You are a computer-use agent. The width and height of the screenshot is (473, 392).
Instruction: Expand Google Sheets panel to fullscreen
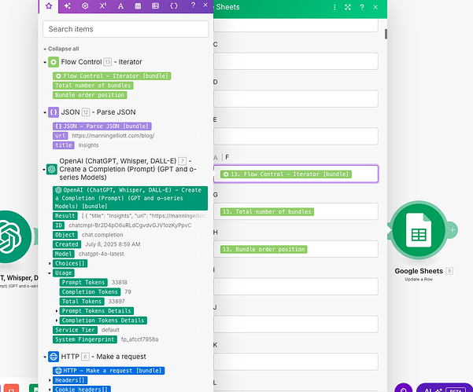[348, 7]
